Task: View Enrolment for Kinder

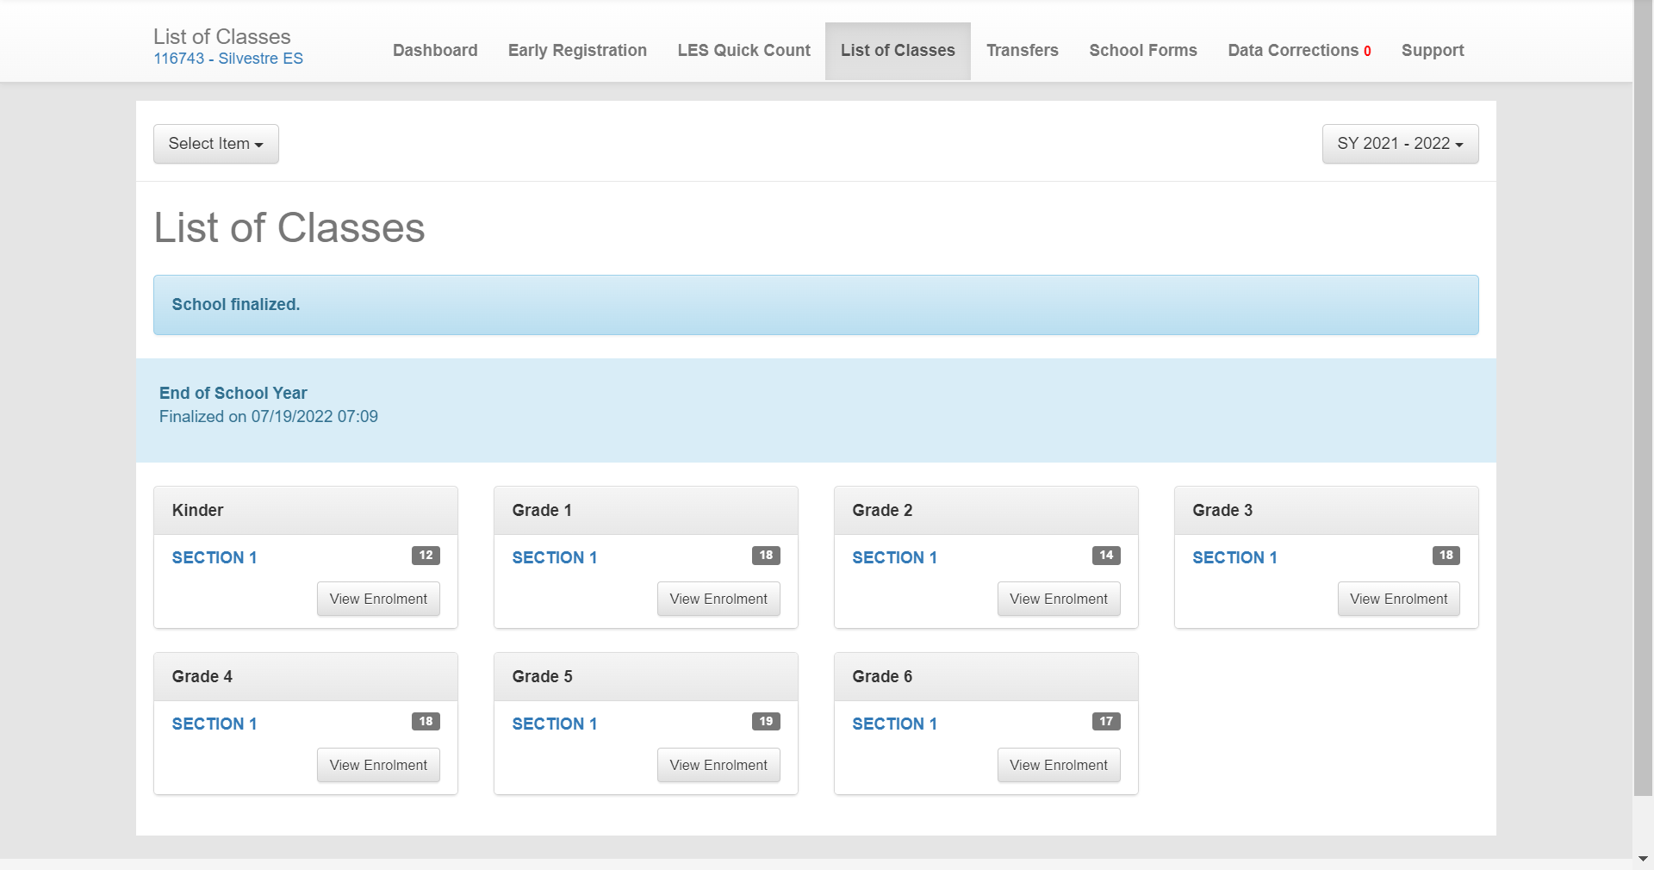Action: [x=378, y=599]
